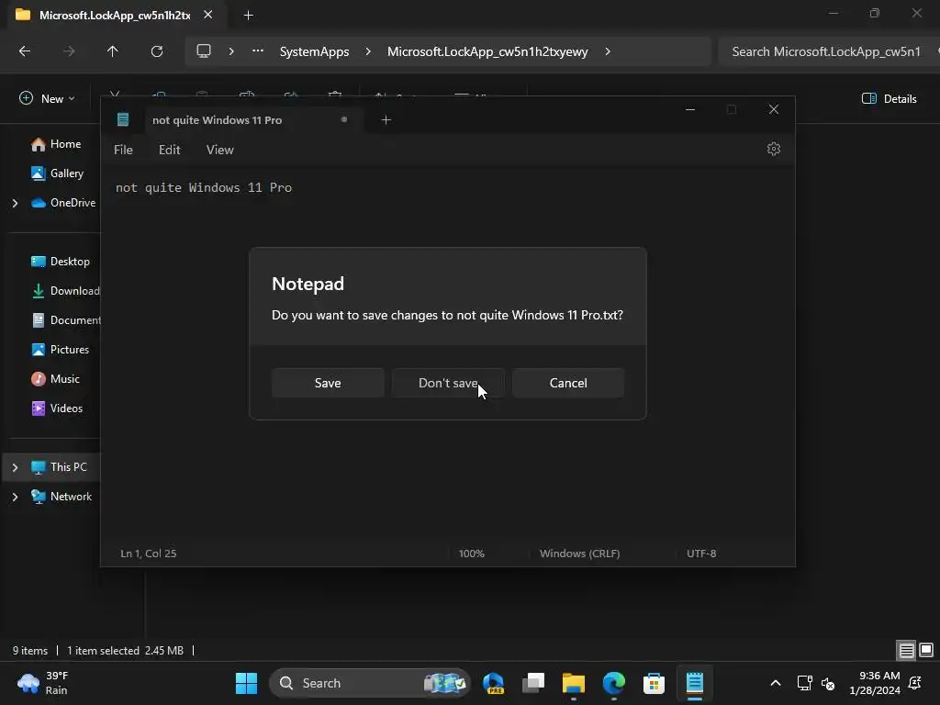This screenshot has height=705, width=940.
Task: Click the taskbar Search box
Action: coord(370,683)
